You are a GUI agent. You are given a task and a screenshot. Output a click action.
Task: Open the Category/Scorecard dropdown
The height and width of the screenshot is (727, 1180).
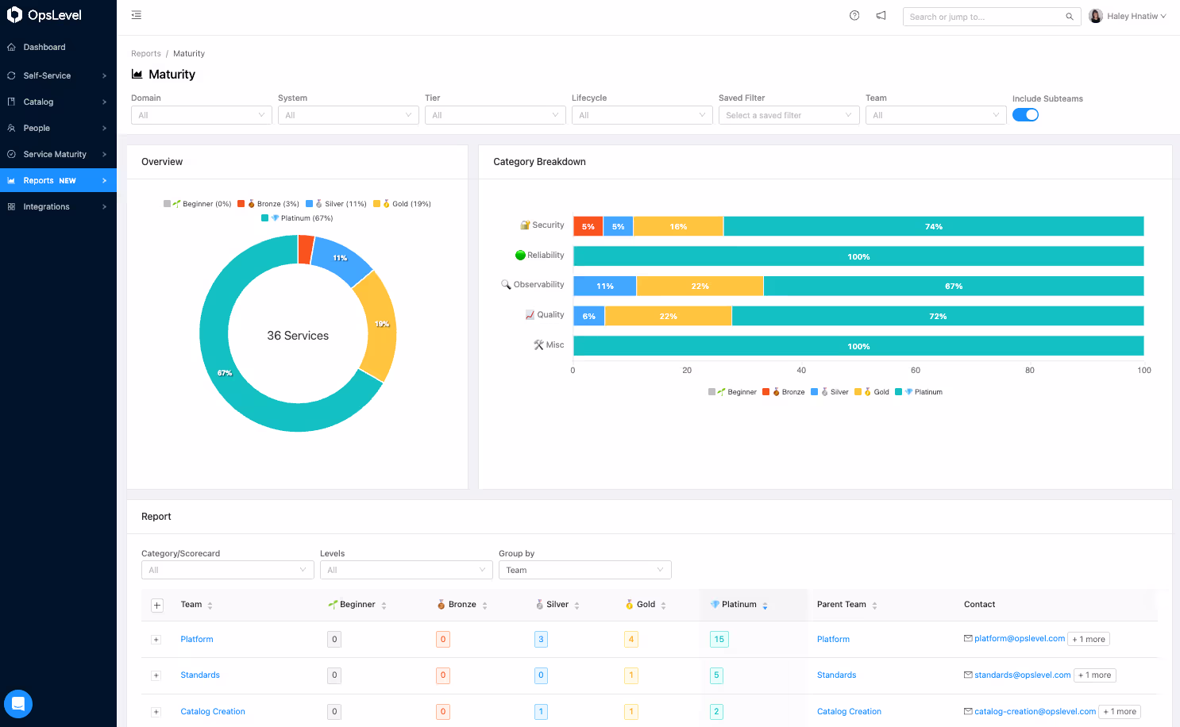(228, 570)
